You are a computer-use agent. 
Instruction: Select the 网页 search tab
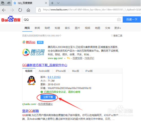27,28
